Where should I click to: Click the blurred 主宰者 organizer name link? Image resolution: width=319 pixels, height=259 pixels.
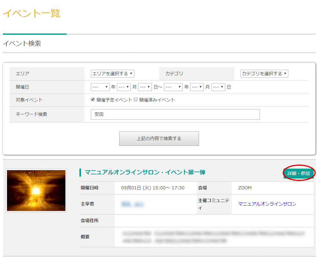coord(132,204)
